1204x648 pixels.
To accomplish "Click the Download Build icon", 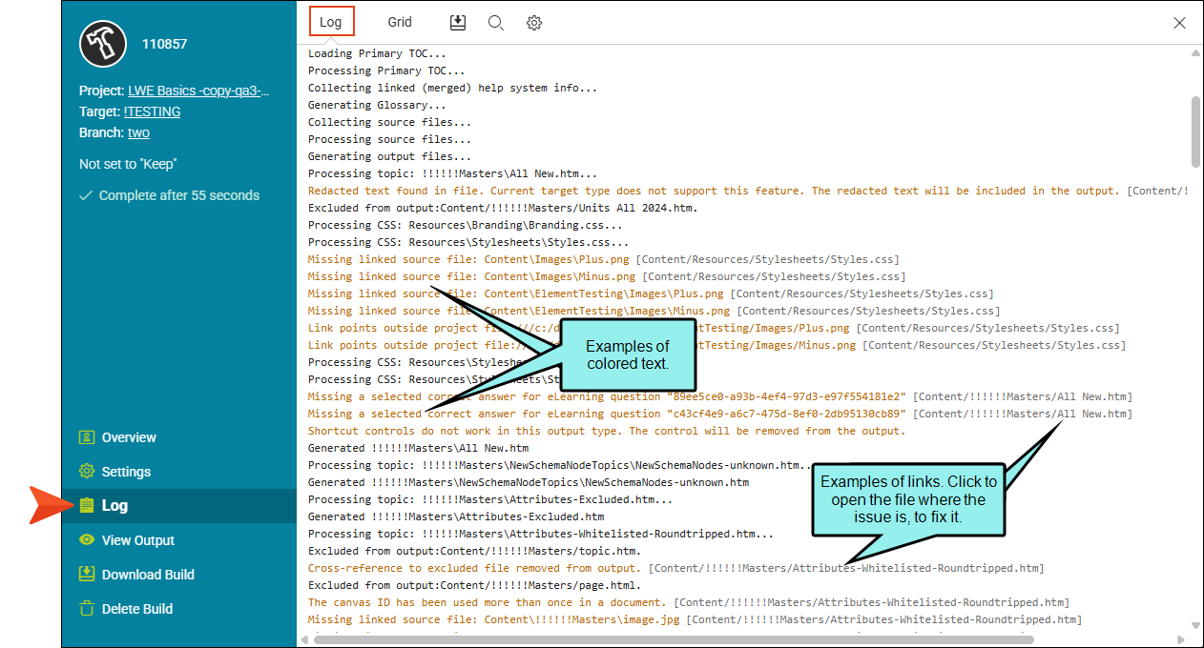I will (x=87, y=575).
